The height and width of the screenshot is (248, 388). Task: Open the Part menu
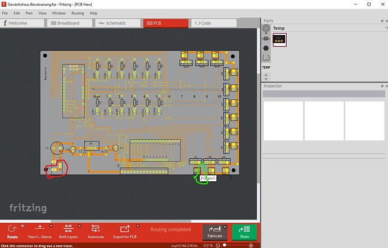[29, 13]
